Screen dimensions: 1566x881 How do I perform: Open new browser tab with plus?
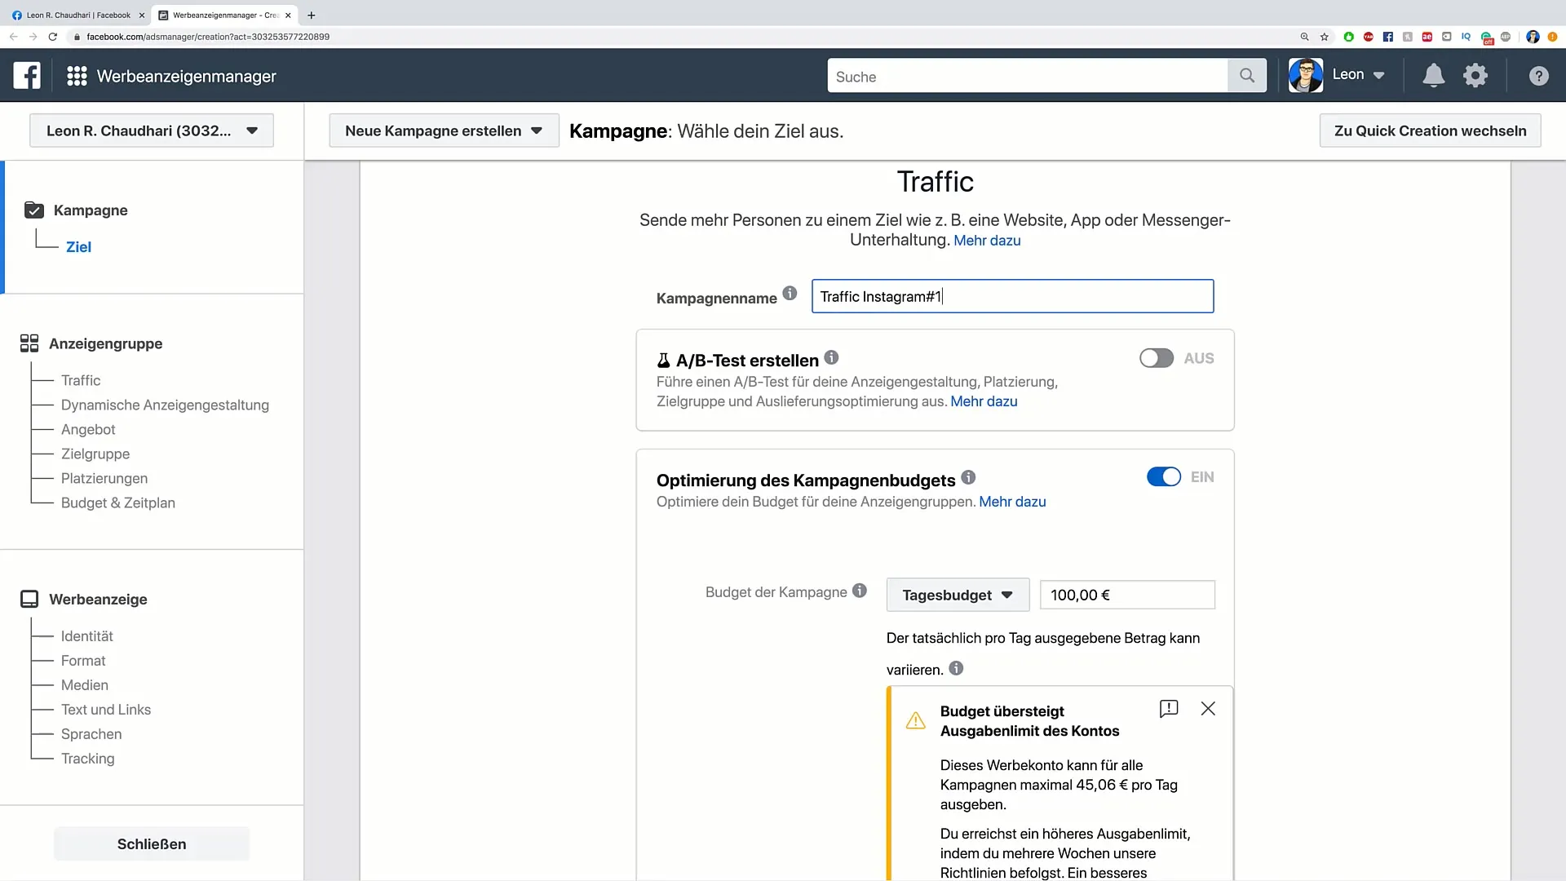pos(312,15)
